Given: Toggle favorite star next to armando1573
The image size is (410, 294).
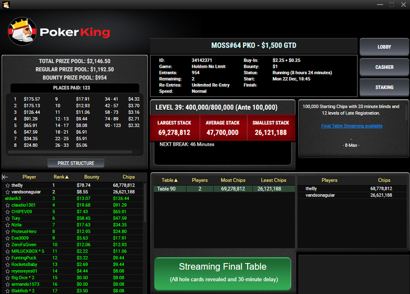Looking at the screenshot, I should point(8,284).
